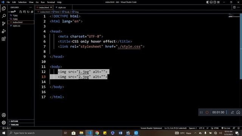Click errors and warnings indicator

(x=6, y=128)
